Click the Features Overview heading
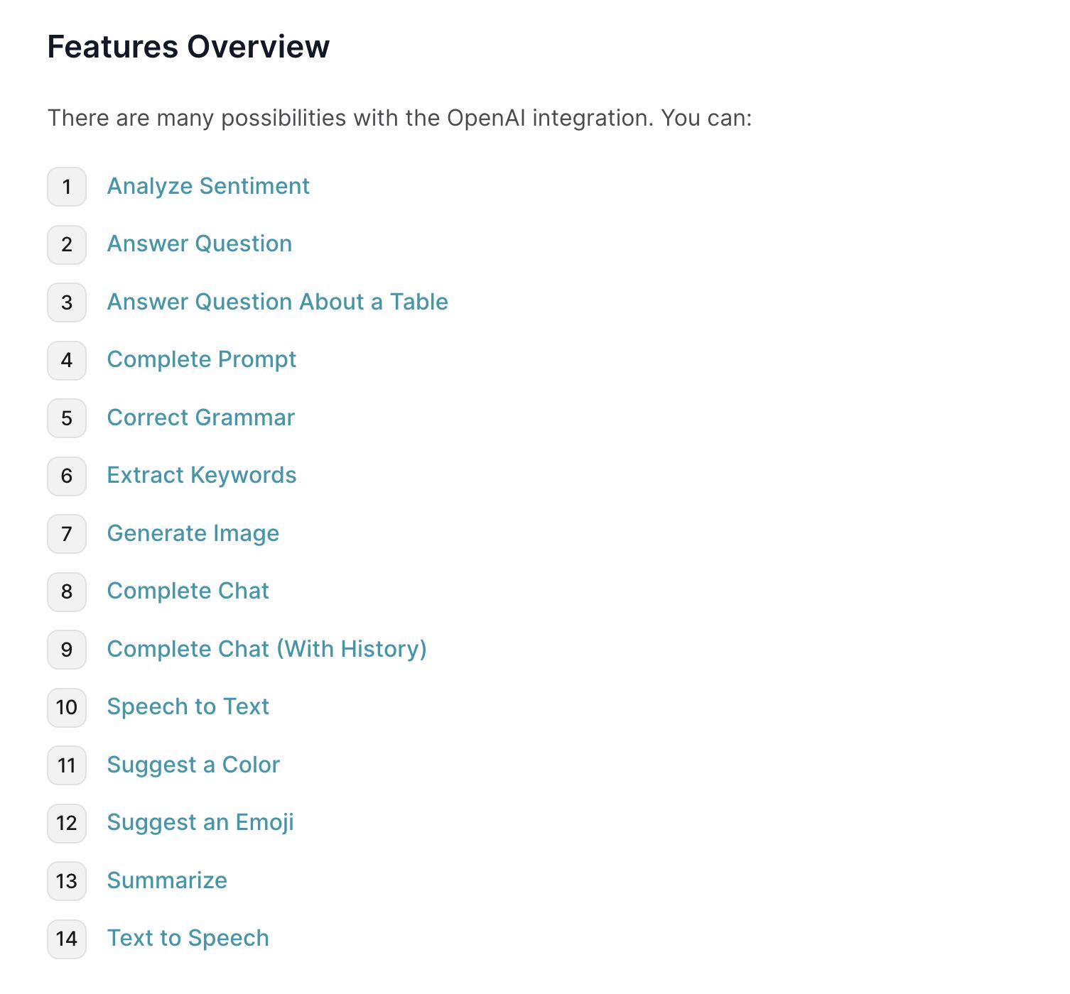Screen dimensions: 1070x994 click(x=189, y=47)
